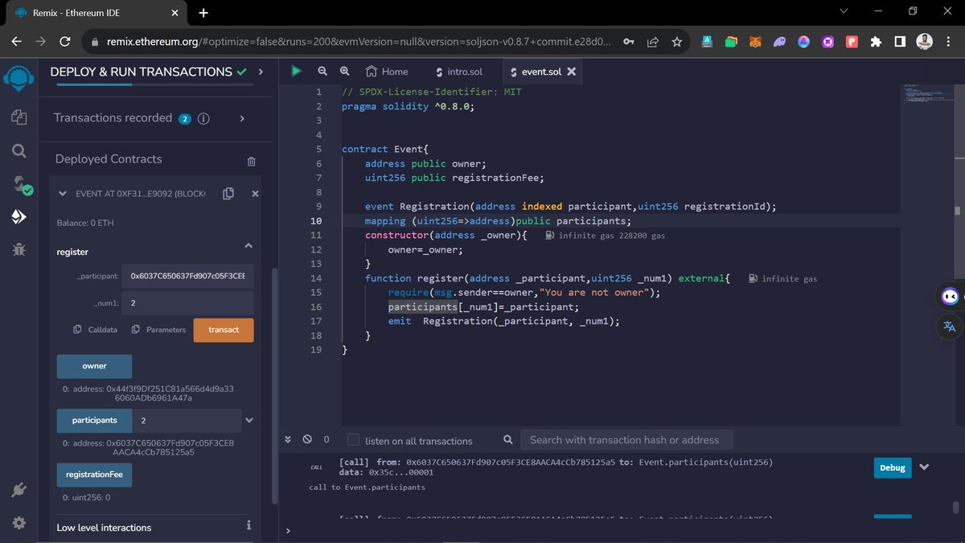The width and height of the screenshot is (965, 543).
Task: Toggle listen on all transactions checkbox
Action: click(x=353, y=440)
